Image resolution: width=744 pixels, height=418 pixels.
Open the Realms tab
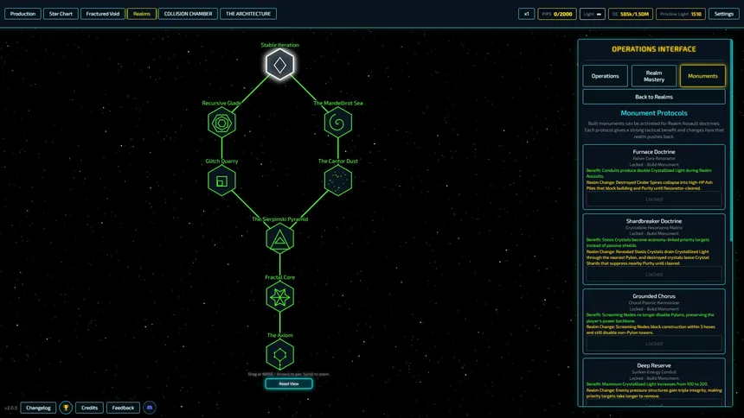(141, 14)
